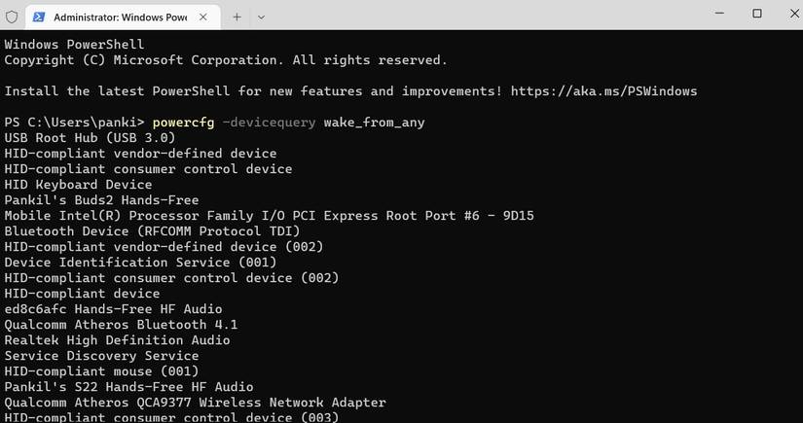
Task: Maximize the terminal window
Action: 757,14
